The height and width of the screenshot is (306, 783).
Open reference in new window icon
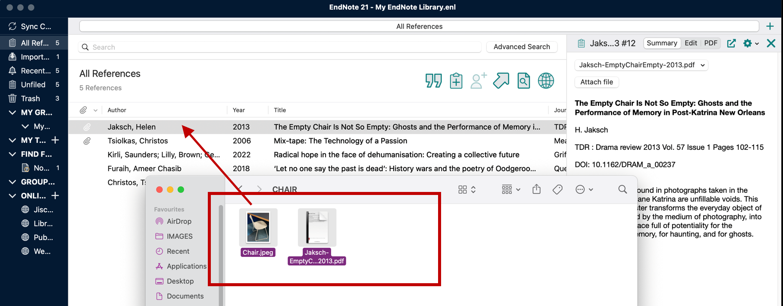click(x=731, y=43)
